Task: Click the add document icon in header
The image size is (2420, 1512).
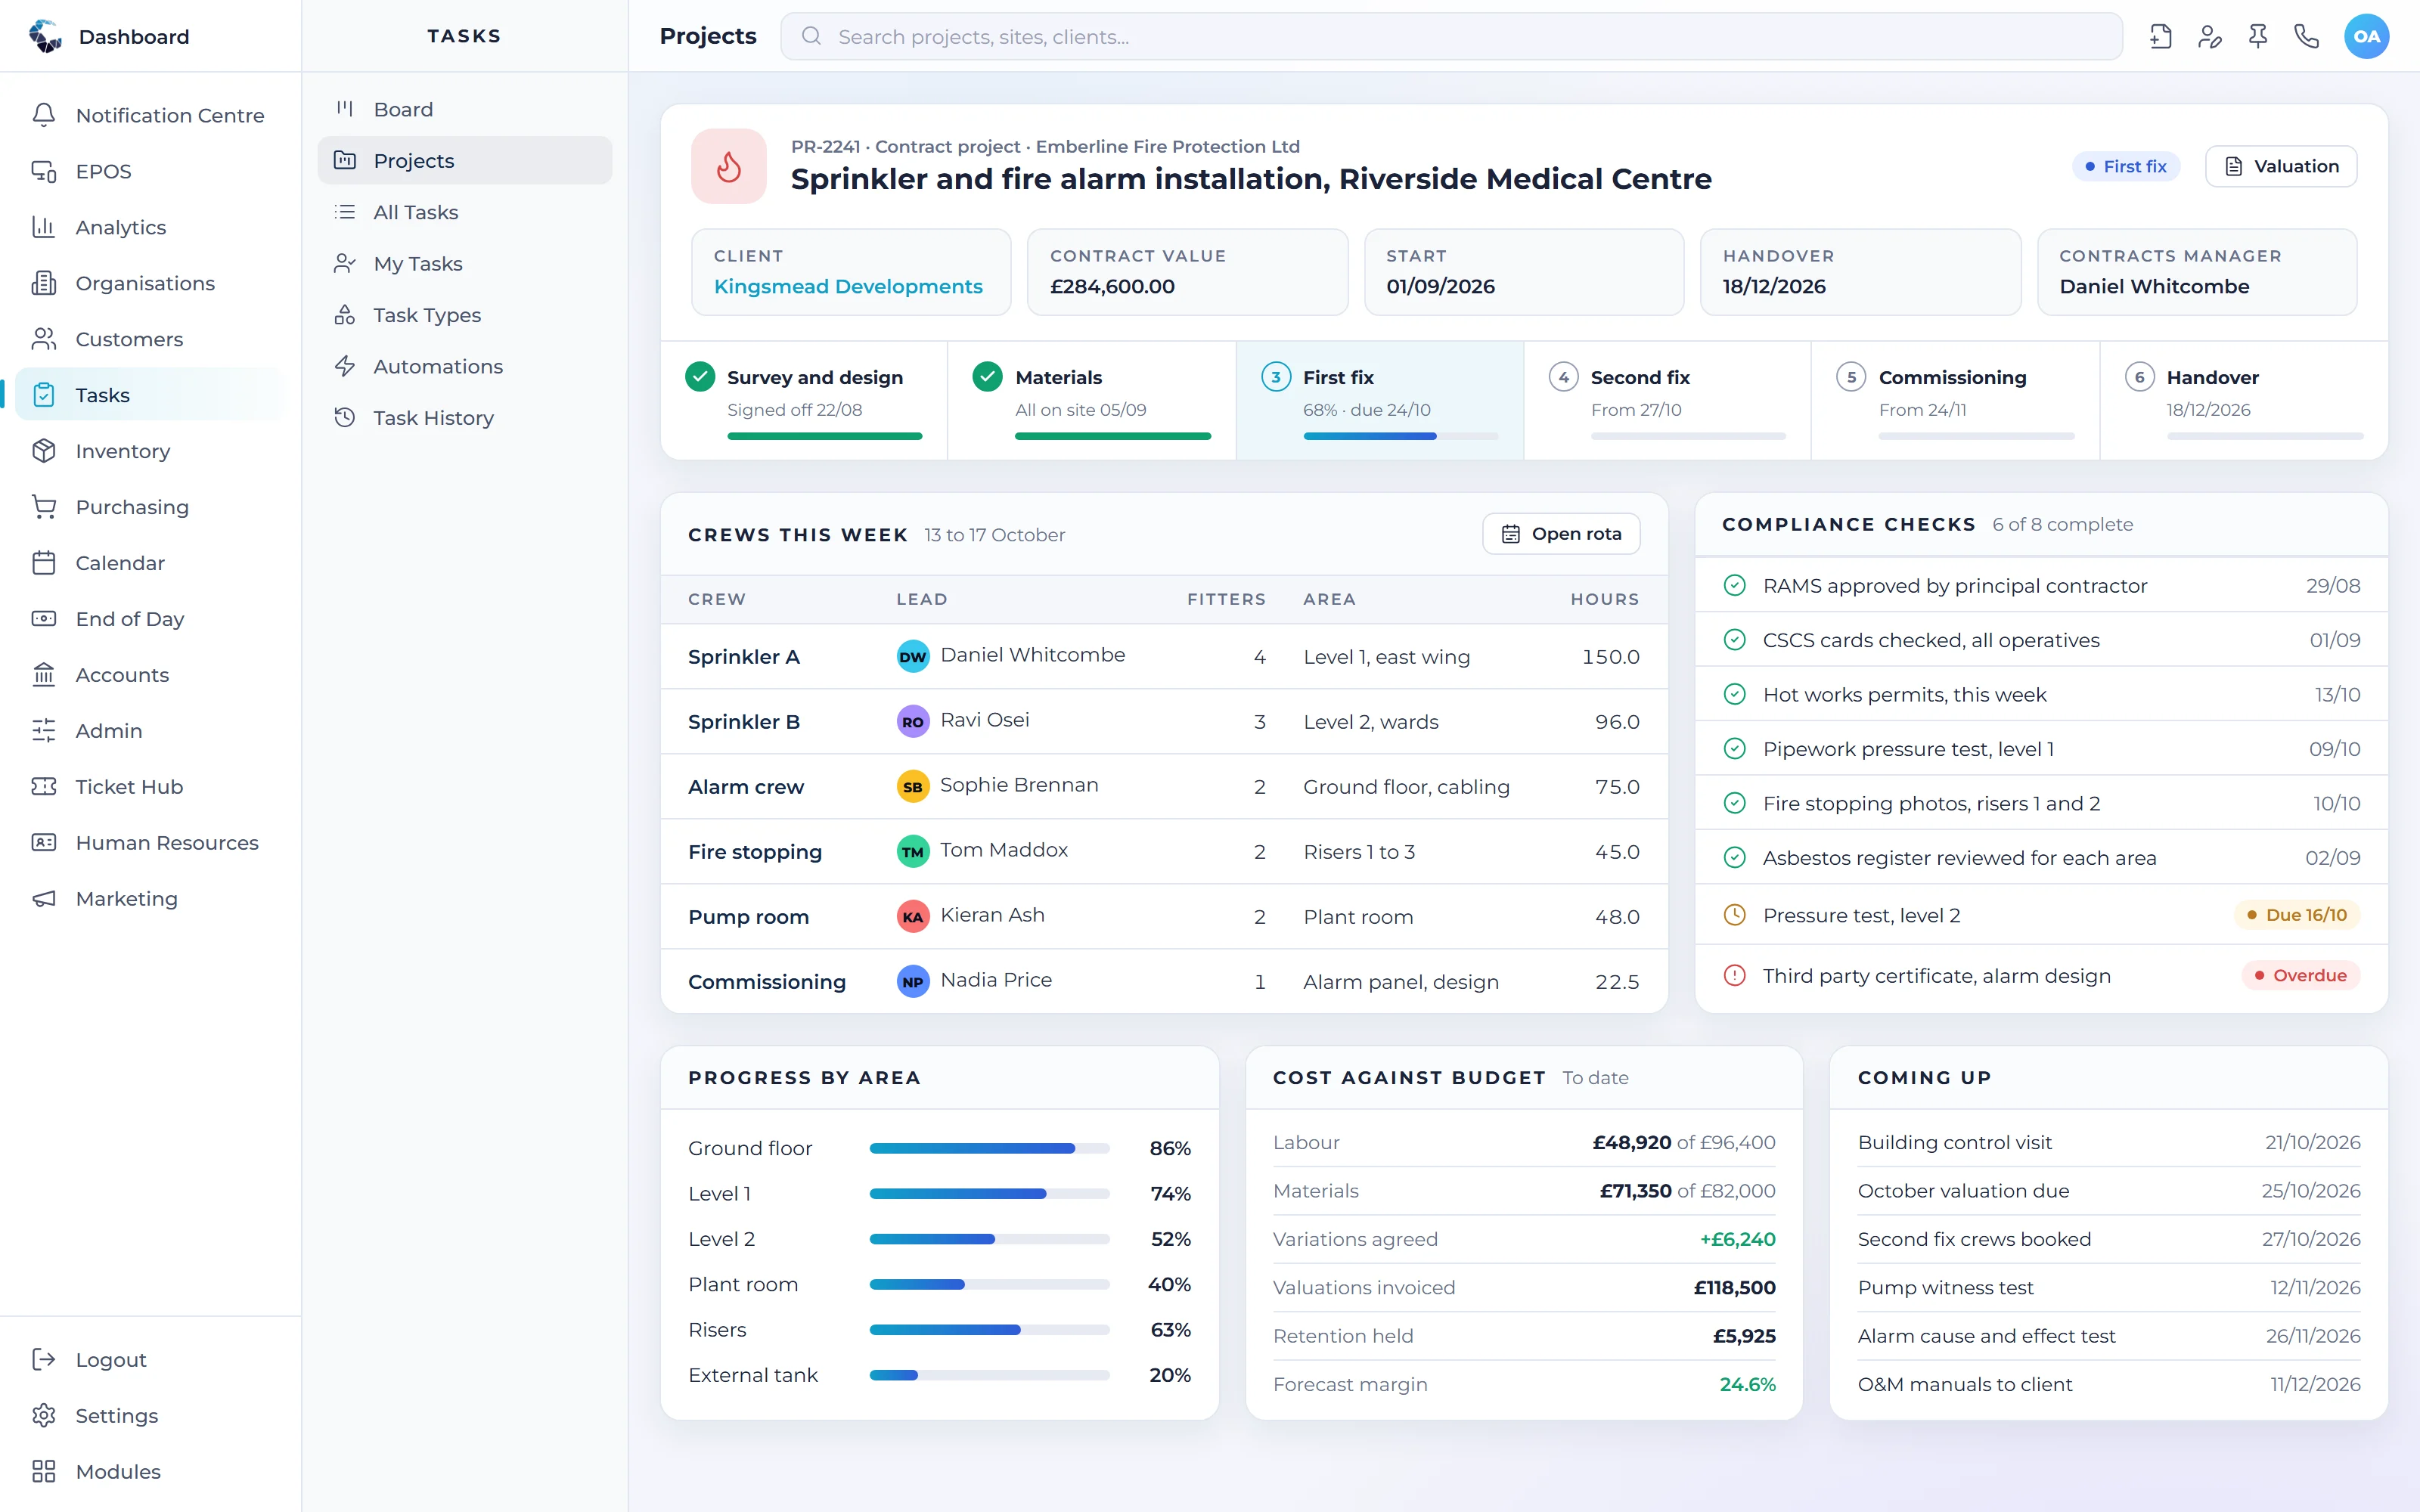Action: 2161,37
